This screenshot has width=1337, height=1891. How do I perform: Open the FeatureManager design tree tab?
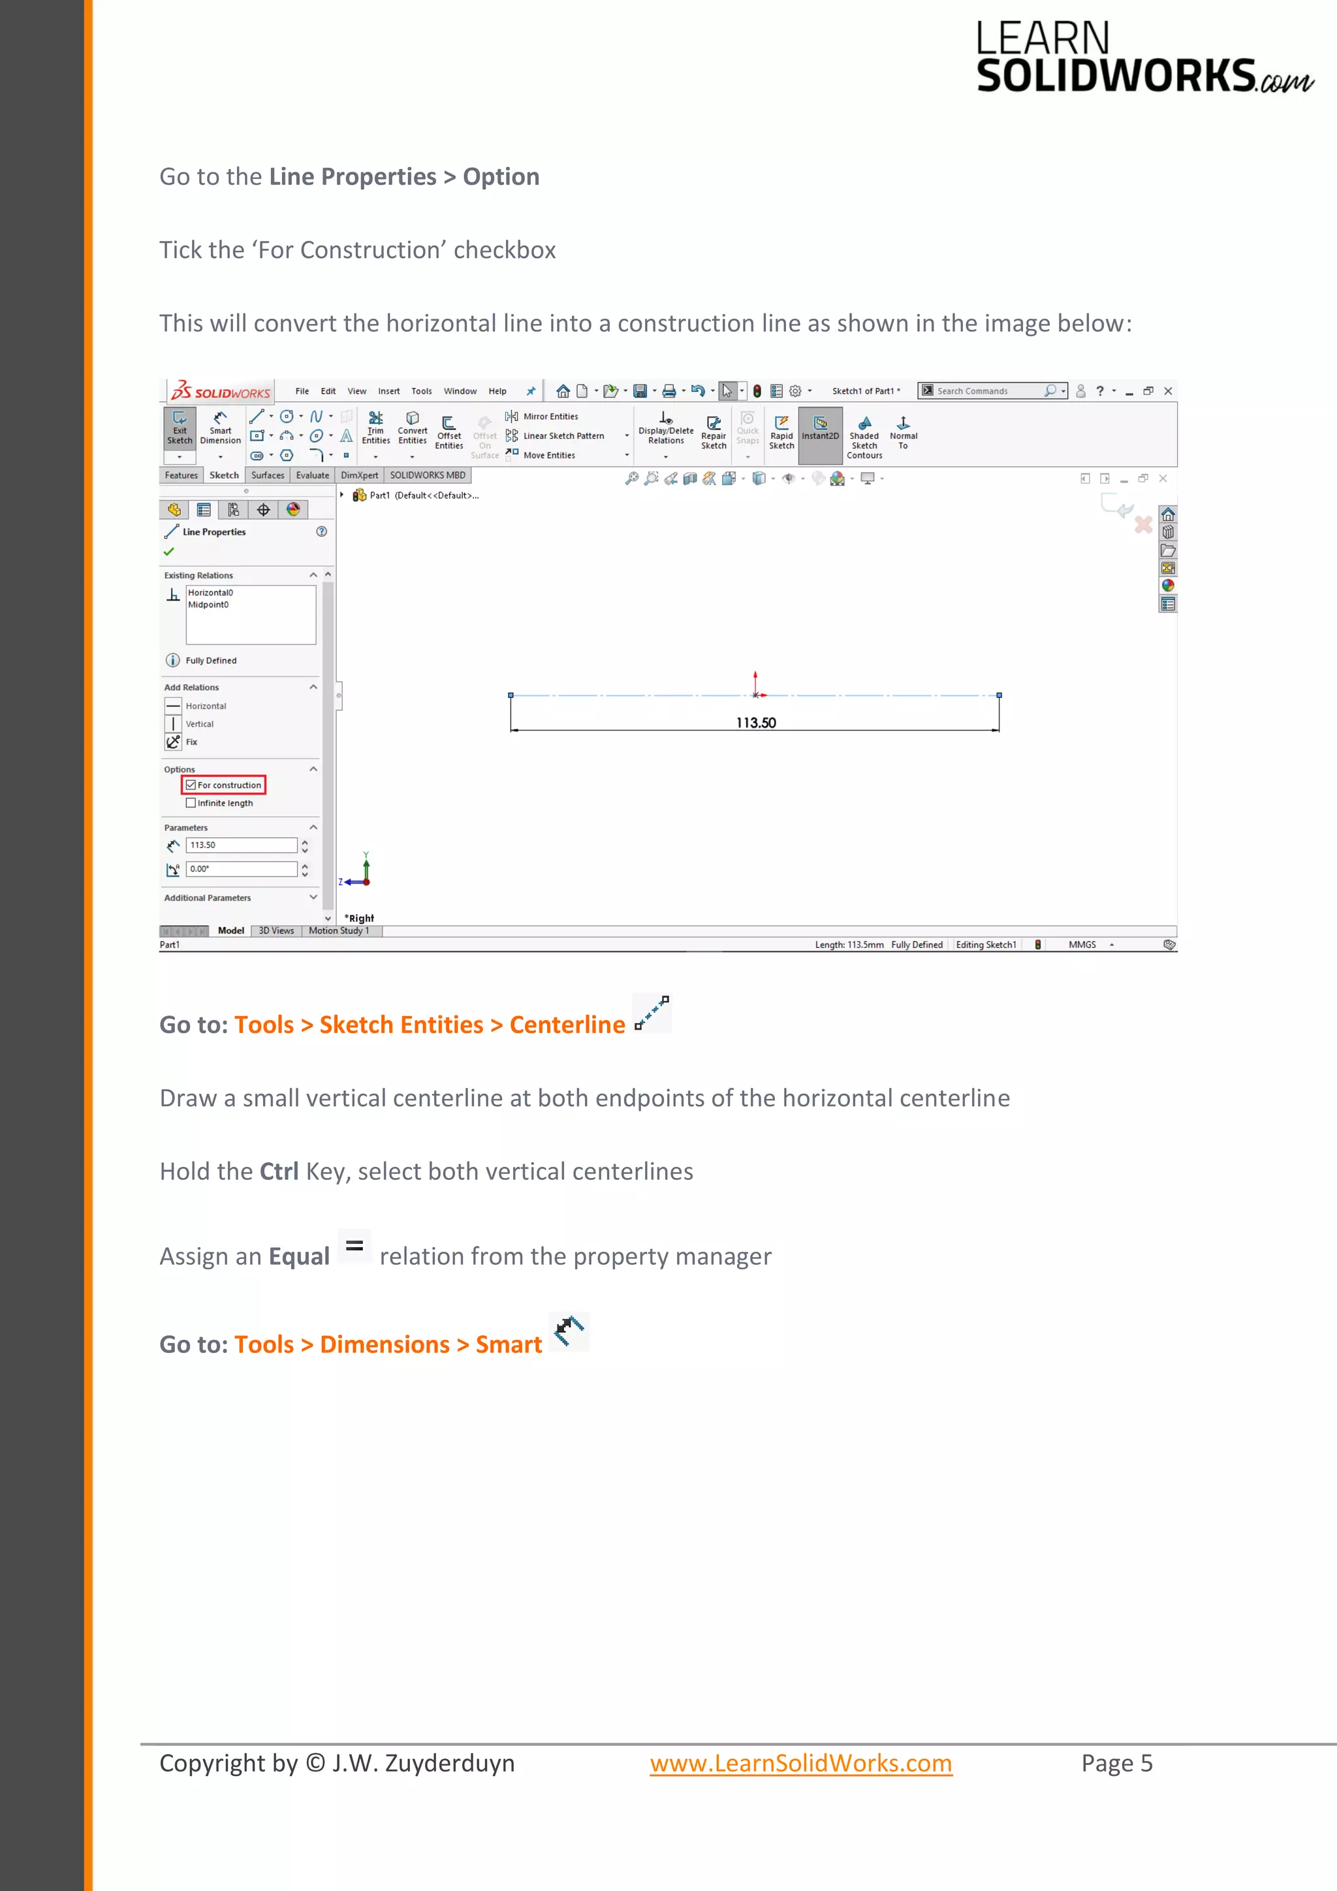pyautogui.click(x=174, y=510)
